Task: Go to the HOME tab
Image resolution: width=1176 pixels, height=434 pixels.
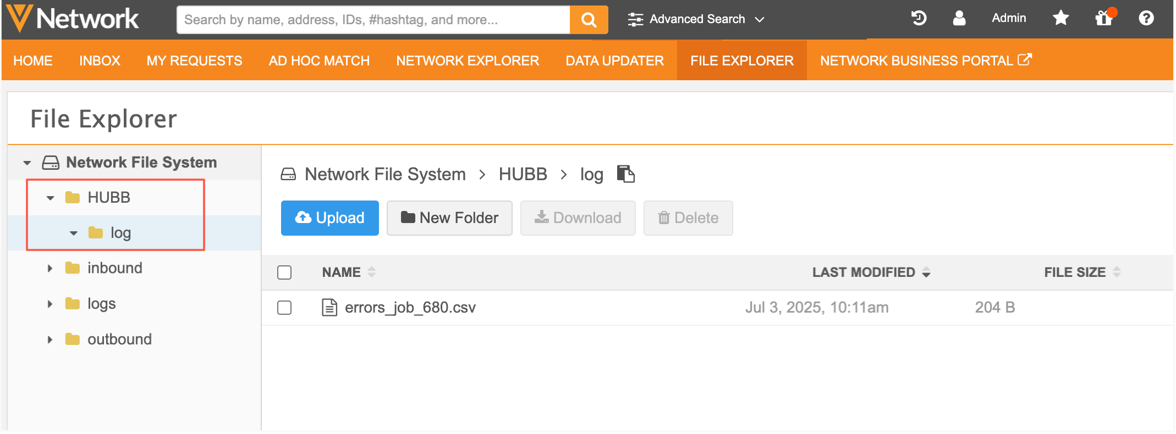Action: click(33, 60)
